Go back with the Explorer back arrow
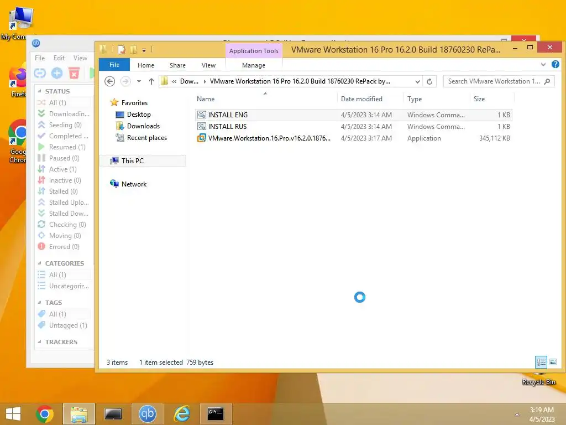566x425 pixels. point(110,81)
